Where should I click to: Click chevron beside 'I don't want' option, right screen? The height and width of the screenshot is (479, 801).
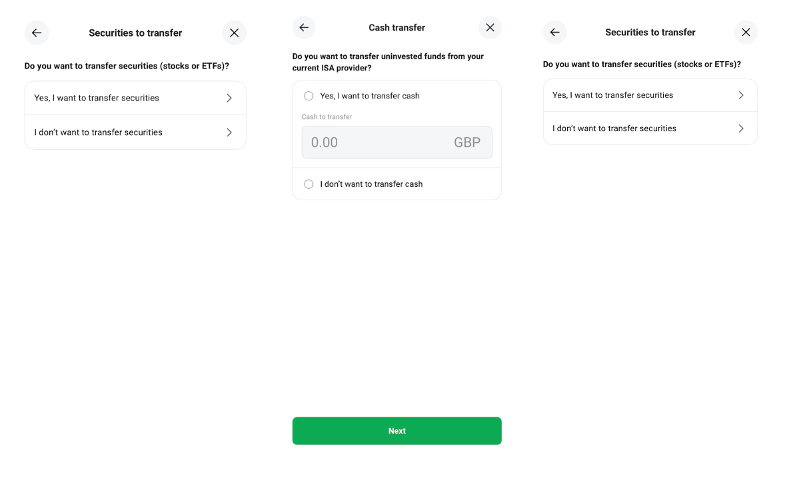click(x=741, y=128)
